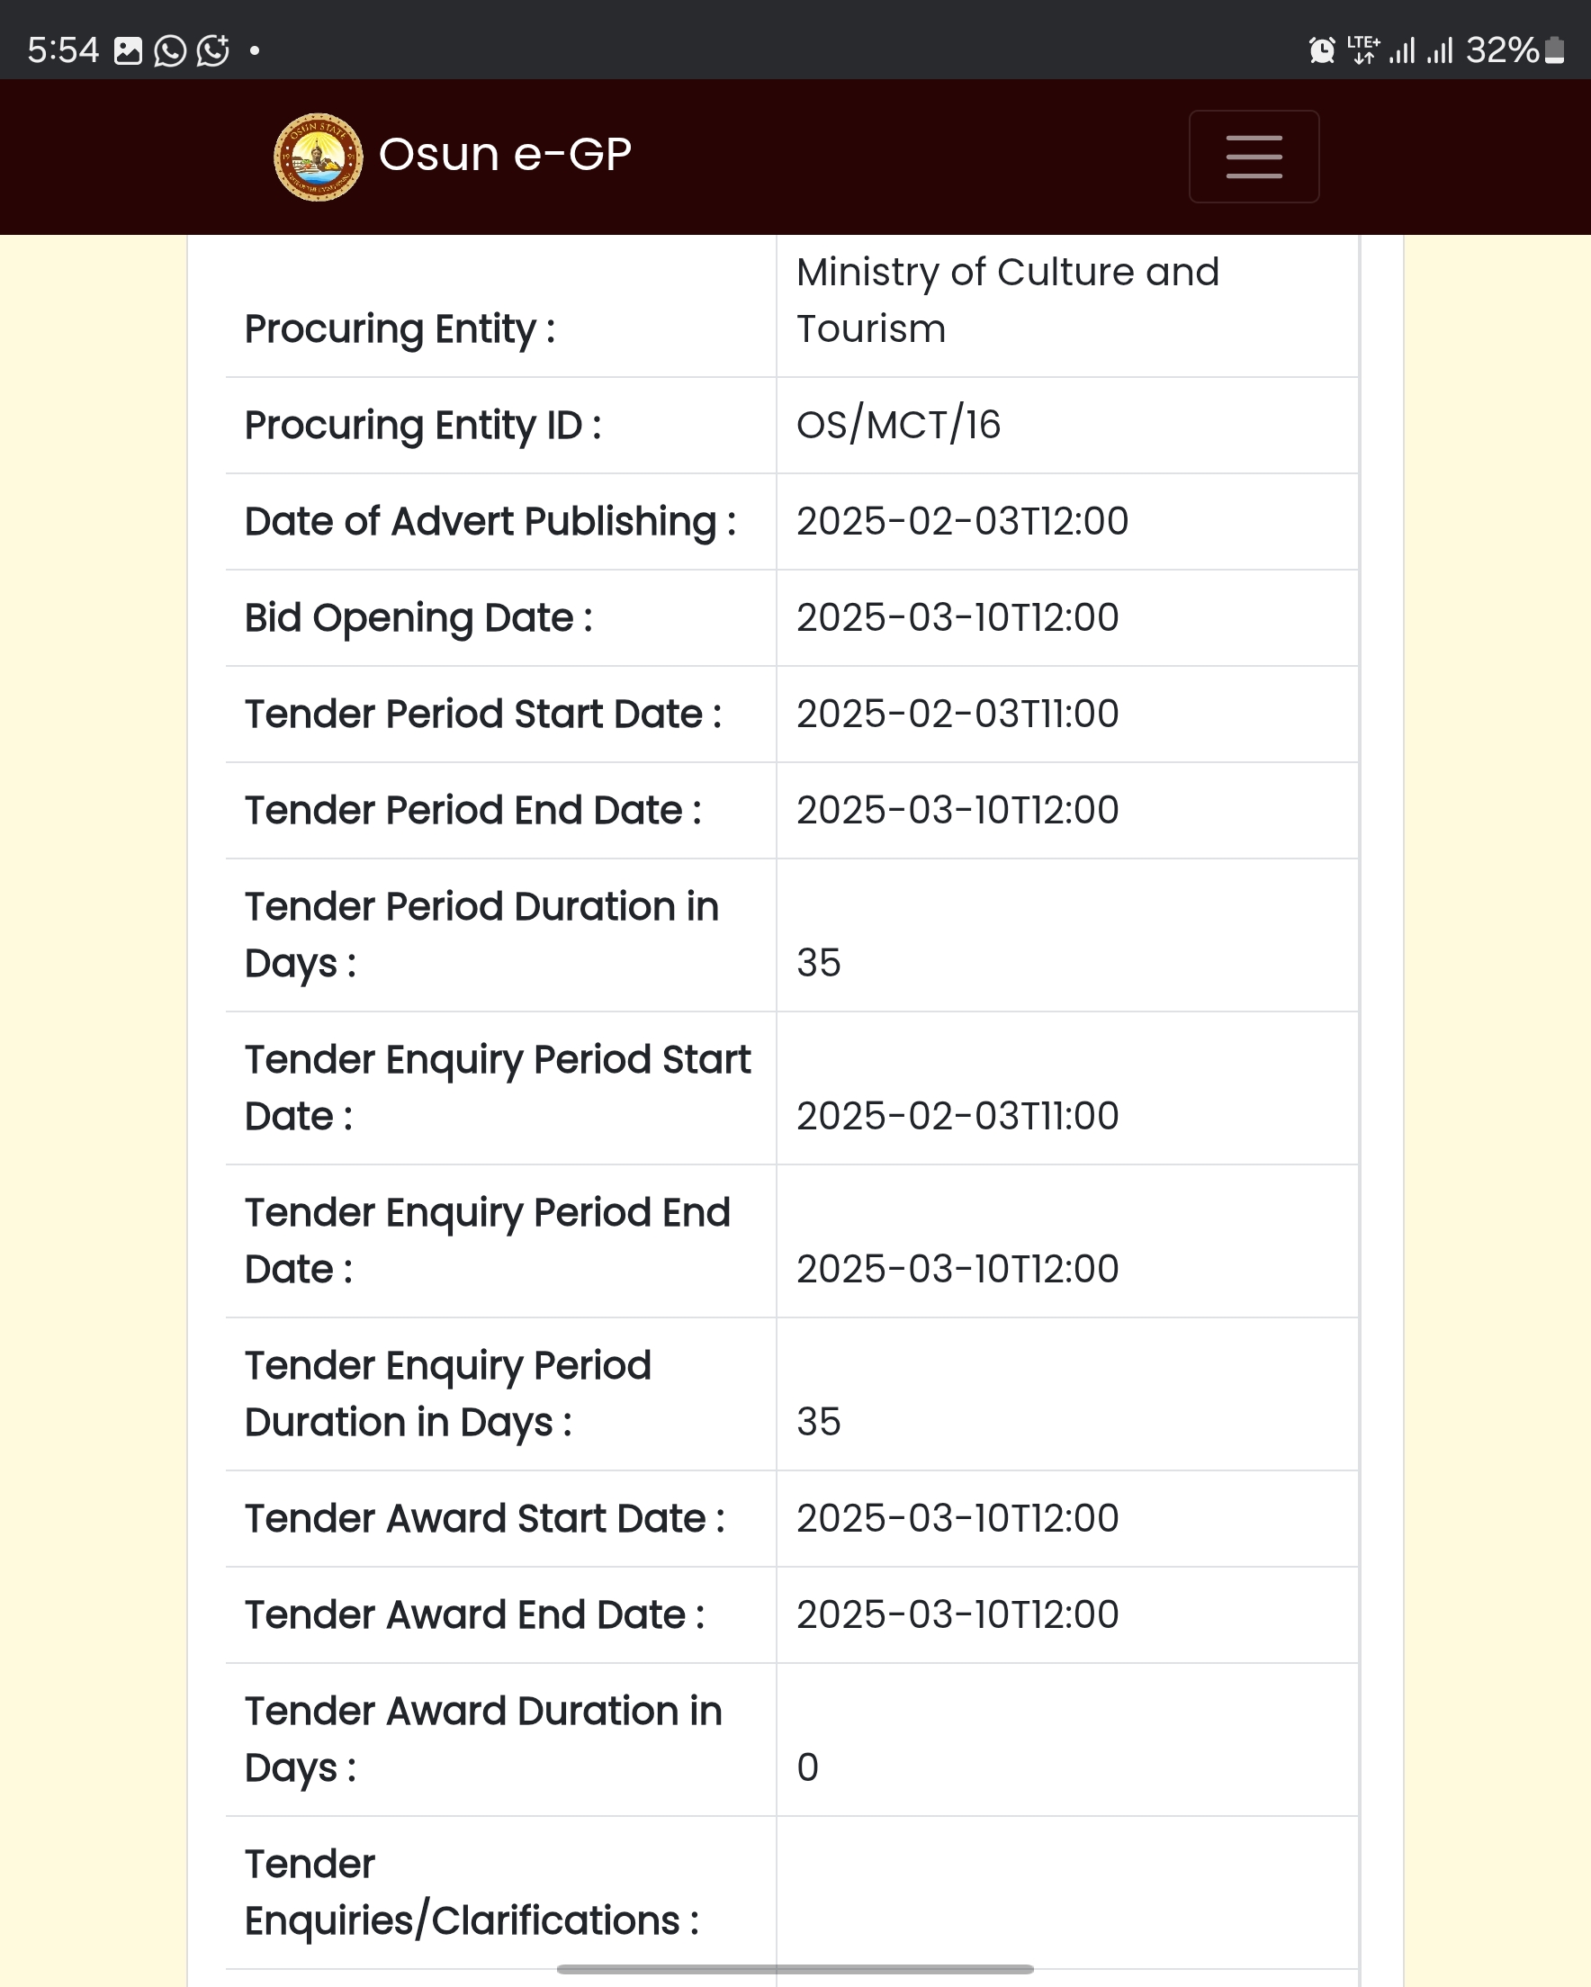Tap the alarm icon in status bar
The image size is (1591, 1987).
(1322, 49)
